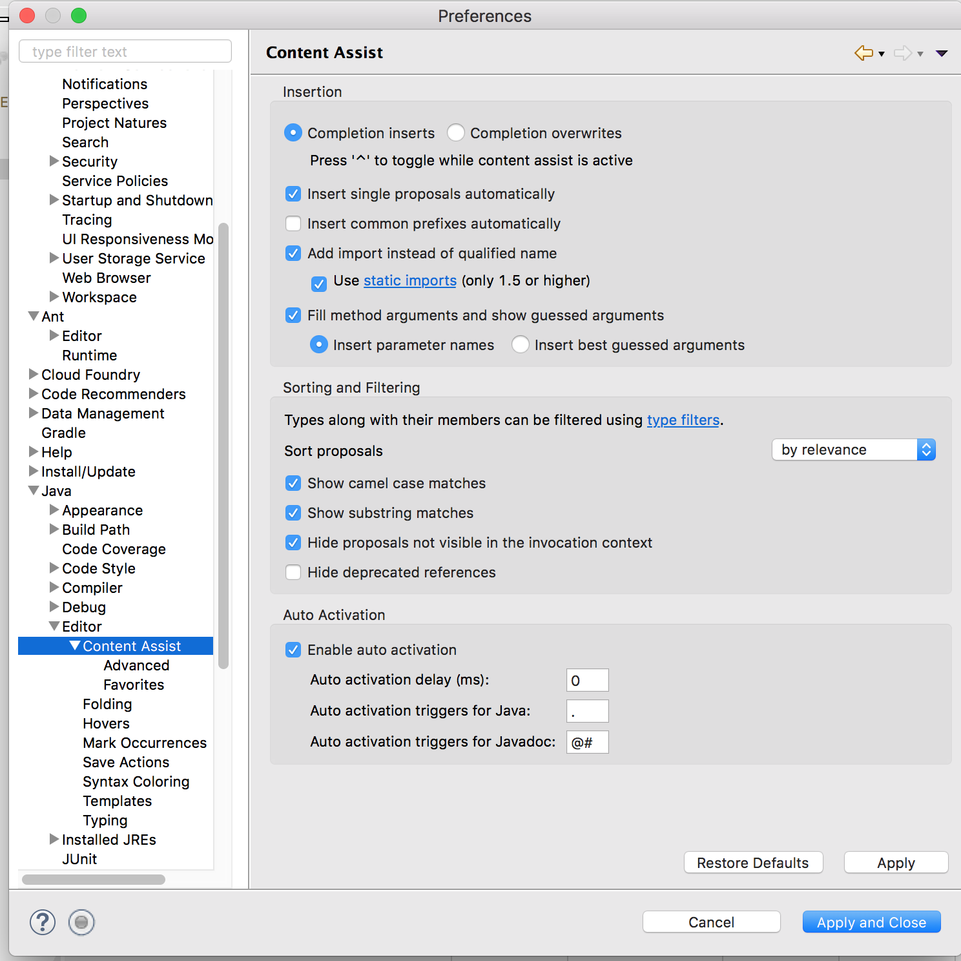Open the help question mark icon
The image size is (961, 961).
click(x=43, y=922)
